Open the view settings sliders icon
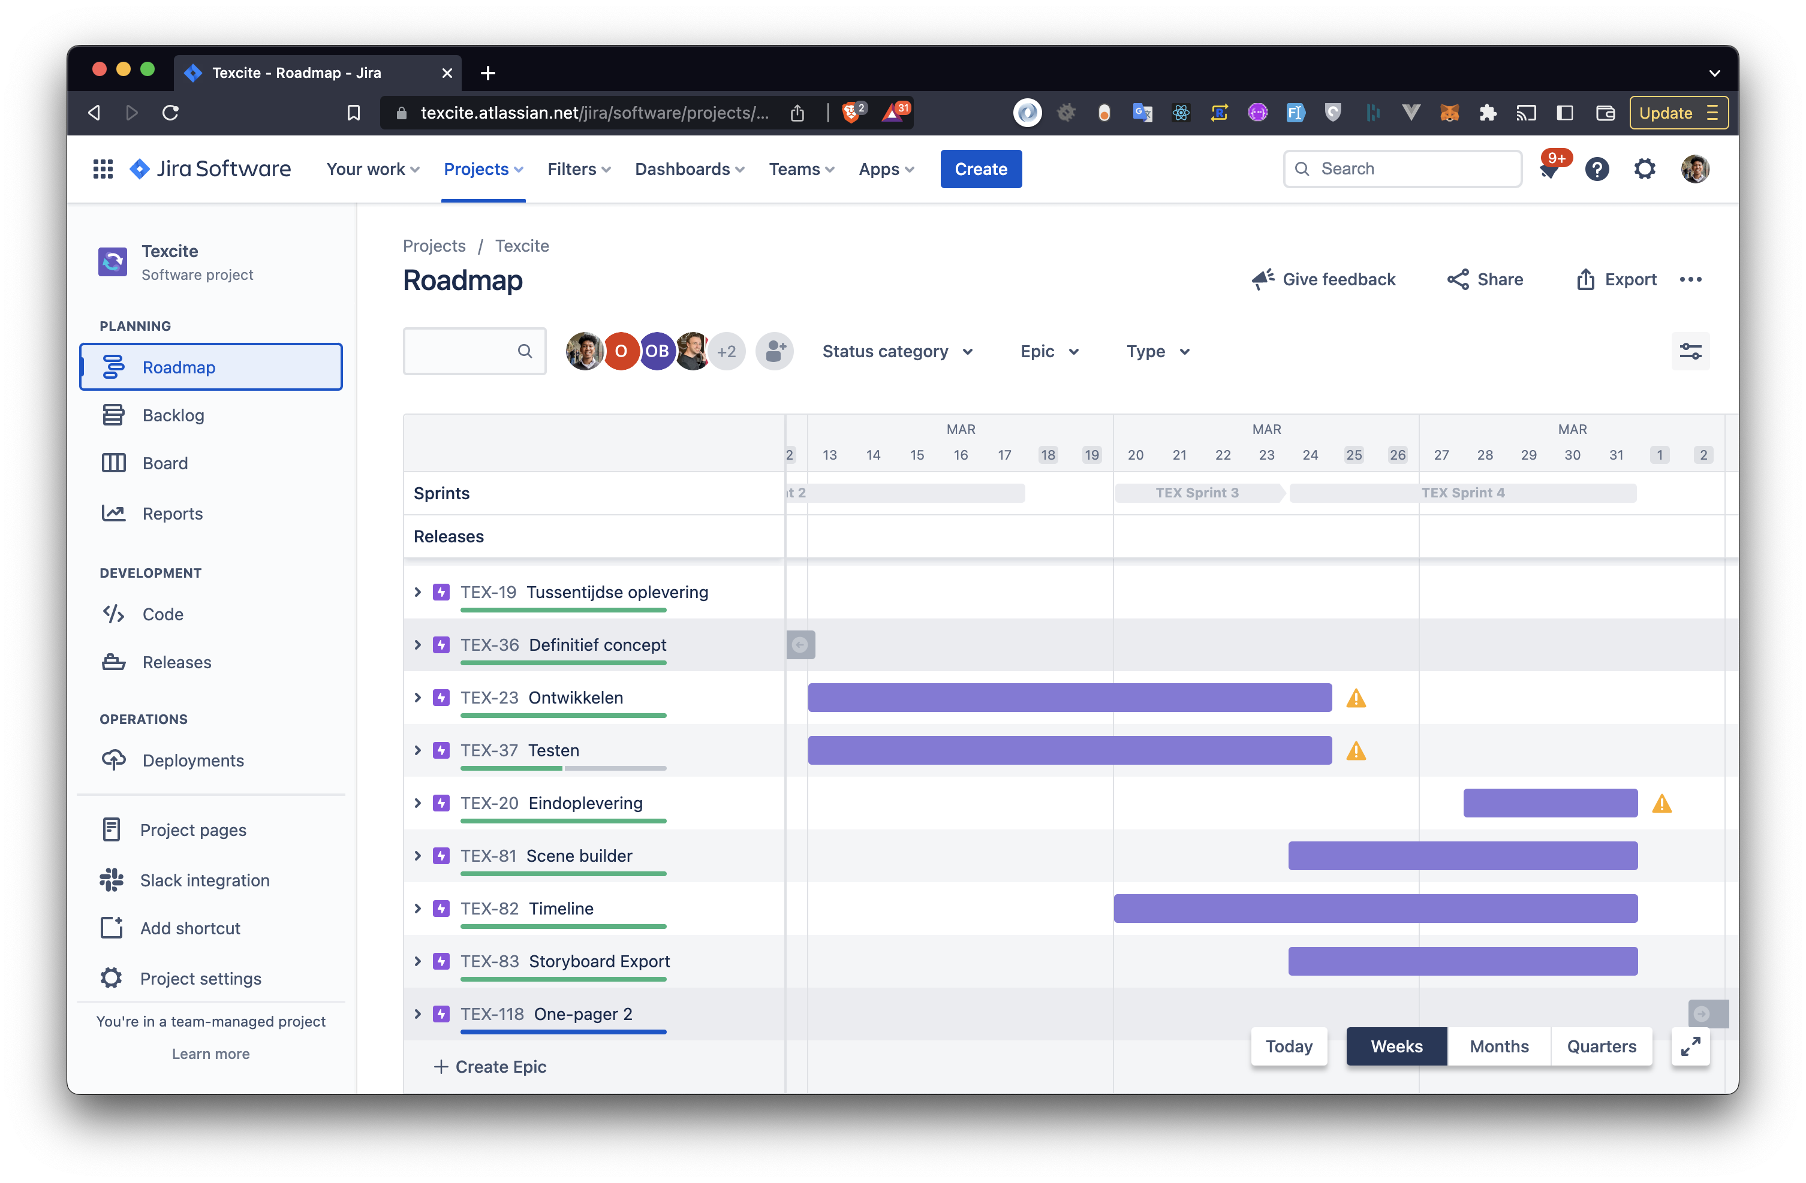 [x=1690, y=351]
